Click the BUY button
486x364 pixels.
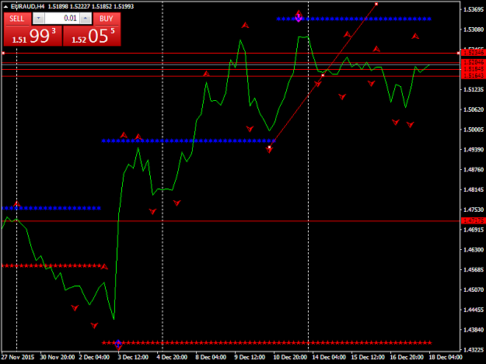point(106,19)
